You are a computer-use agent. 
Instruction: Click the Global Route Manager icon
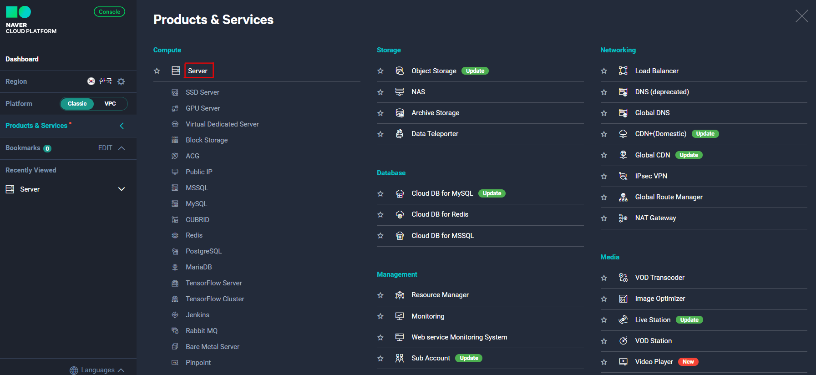pos(623,197)
